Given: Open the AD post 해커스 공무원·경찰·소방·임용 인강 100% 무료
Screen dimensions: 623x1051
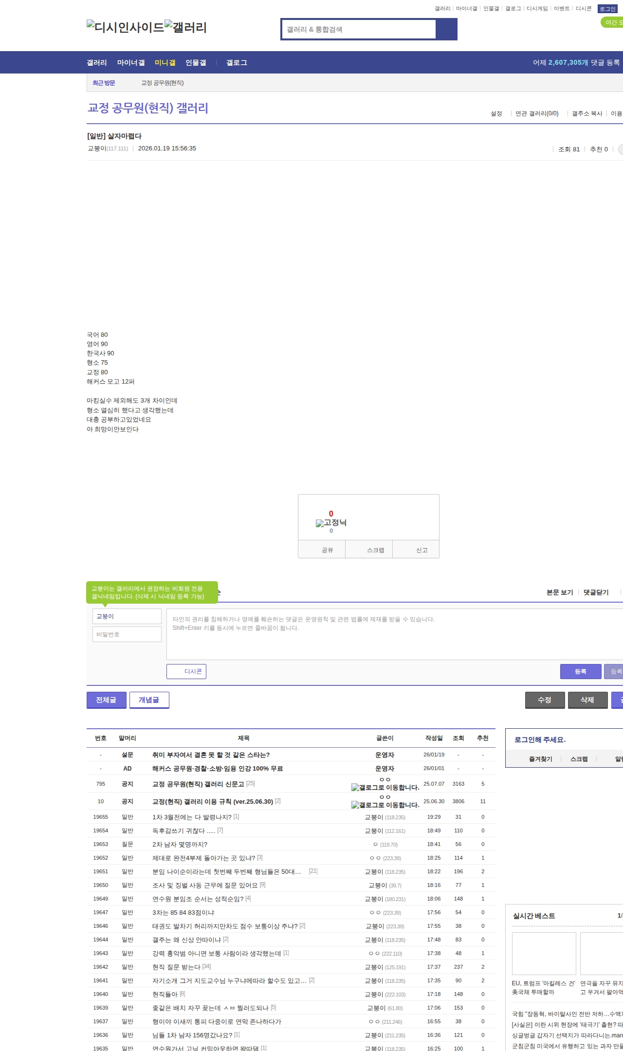Looking at the screenshot, I should 218,768.
